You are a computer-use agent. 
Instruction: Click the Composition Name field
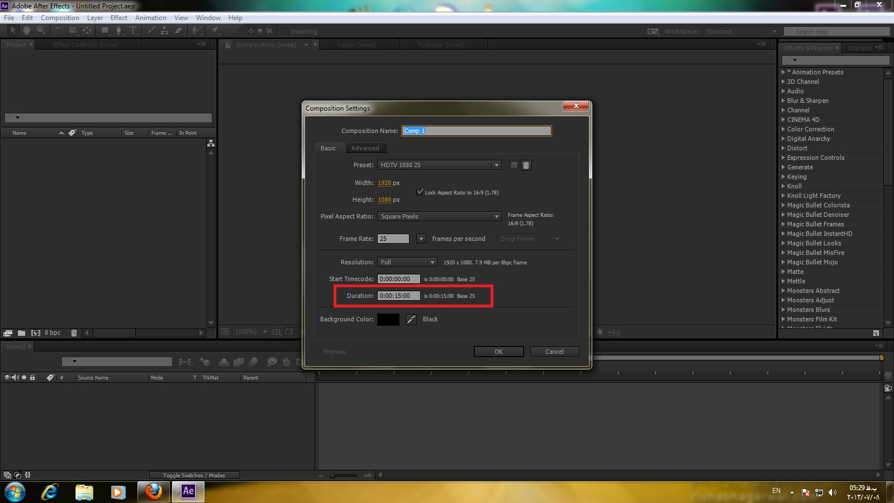[477, 131]
